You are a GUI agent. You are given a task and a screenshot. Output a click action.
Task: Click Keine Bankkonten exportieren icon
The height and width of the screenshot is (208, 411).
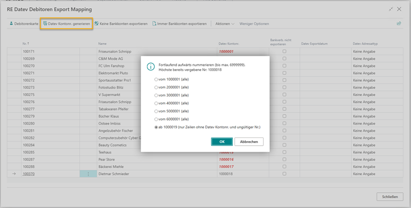click(x=97, y=24)
